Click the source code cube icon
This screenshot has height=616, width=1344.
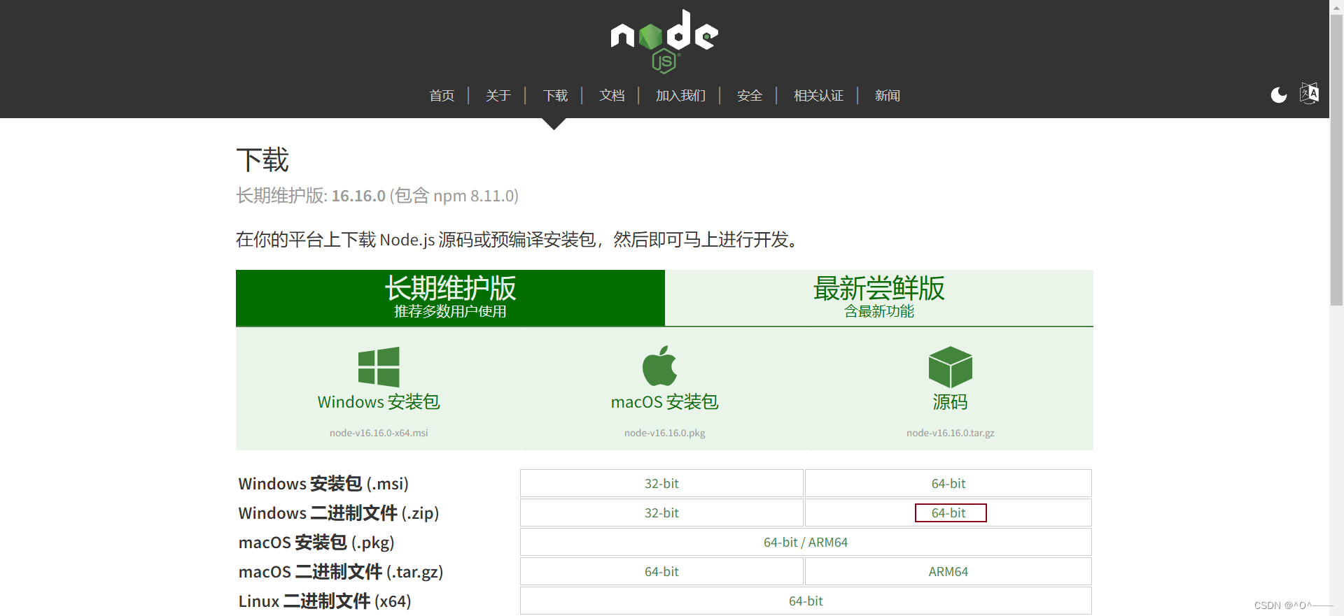950,367
